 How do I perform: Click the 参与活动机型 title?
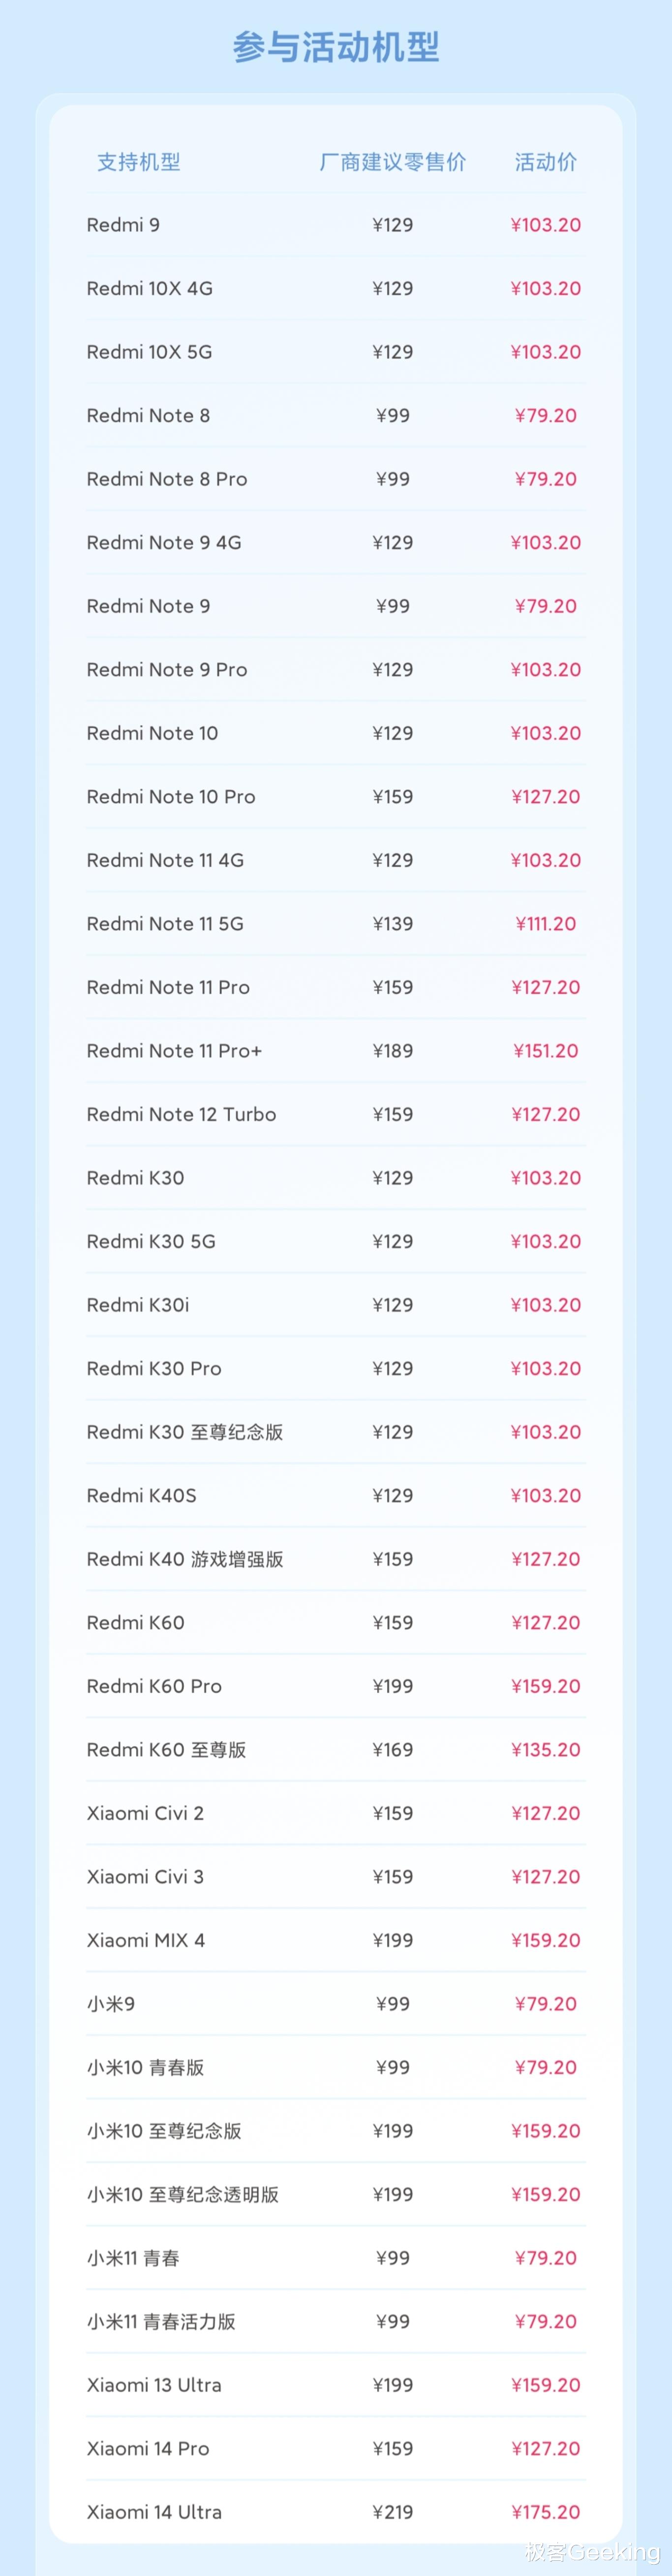pyautogui.click(x=336, y=47)
